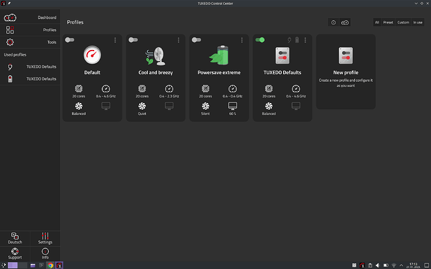Click the New profile icon
Image resolution: width=431 pixels, height=269 pixels.
(x=346, y=56)
